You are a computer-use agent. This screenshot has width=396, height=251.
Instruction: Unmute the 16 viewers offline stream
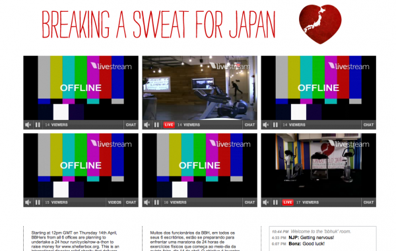click(147, 202)
